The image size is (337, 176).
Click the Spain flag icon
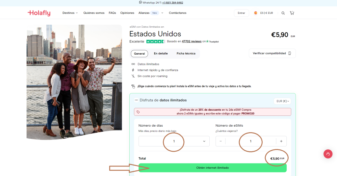(x=255, y=13)
